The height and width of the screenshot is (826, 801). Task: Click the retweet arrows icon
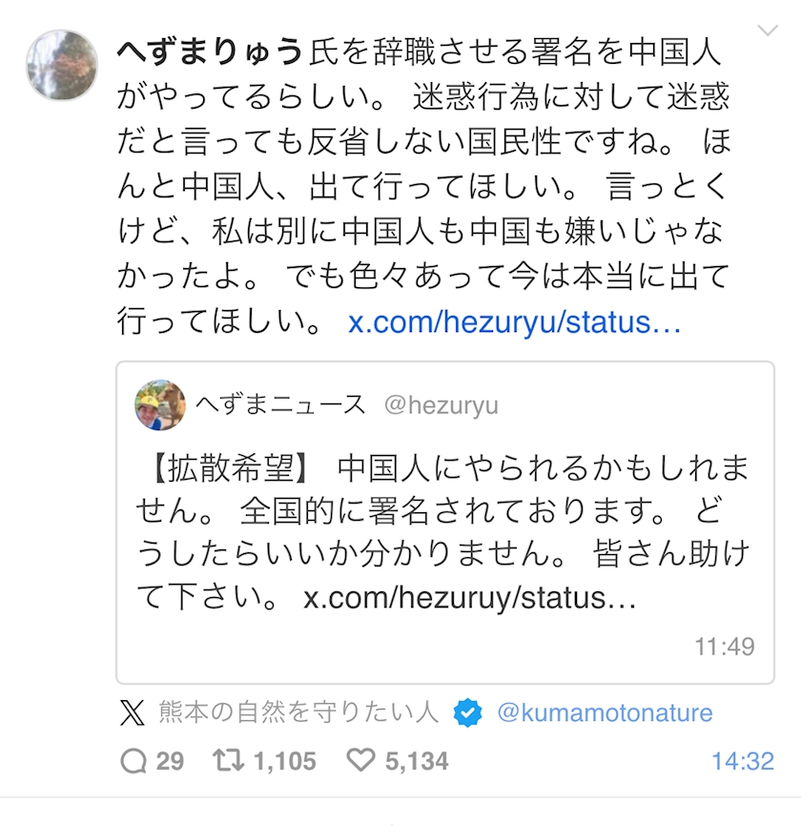(x=228, y=760)
